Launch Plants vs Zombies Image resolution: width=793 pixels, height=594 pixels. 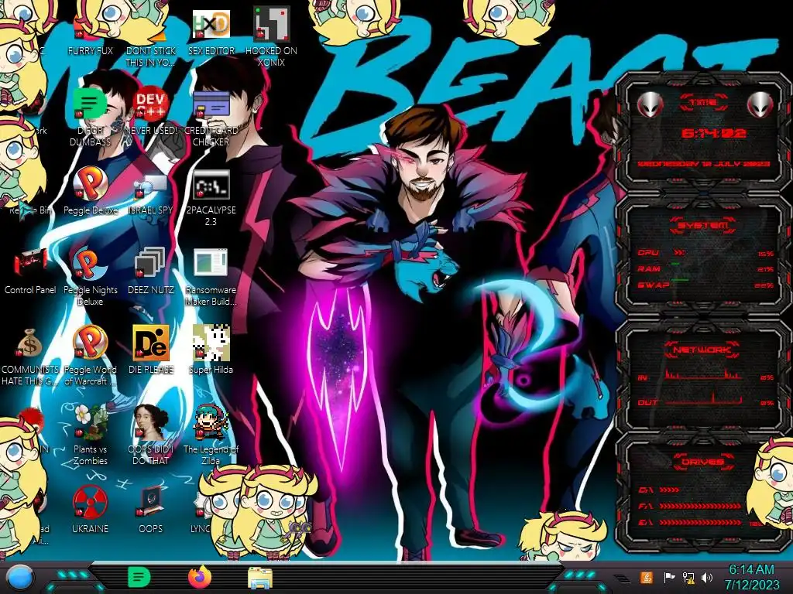[x=90, y=435]
